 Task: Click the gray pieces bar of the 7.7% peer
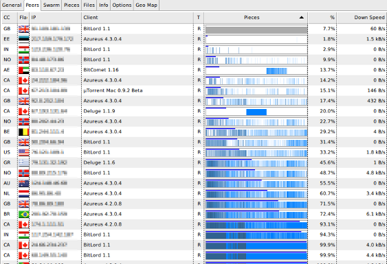(x=256, y=29)
